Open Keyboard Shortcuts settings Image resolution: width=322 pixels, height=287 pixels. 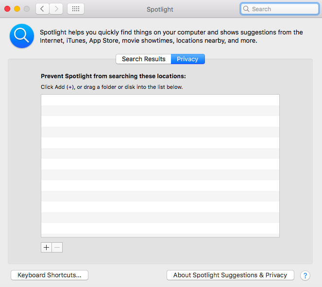(50, 275)
